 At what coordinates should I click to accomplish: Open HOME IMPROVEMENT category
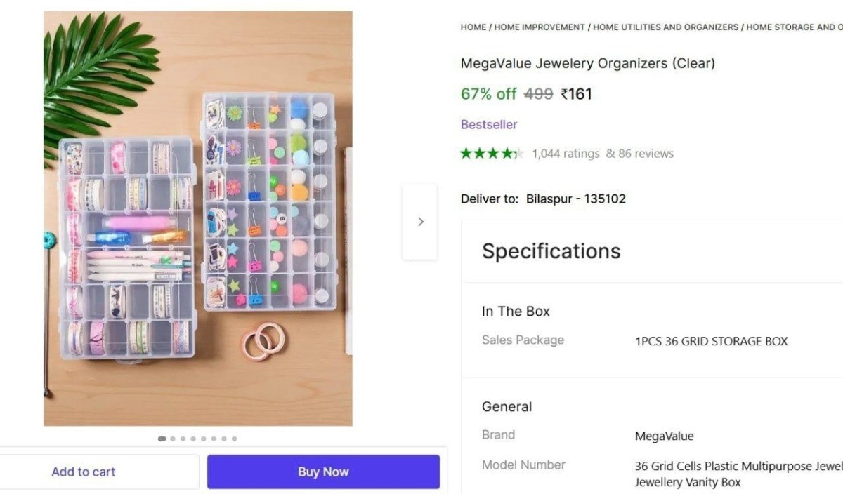tap(540, 27)
